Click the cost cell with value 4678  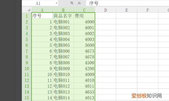[x=84, y=57]
